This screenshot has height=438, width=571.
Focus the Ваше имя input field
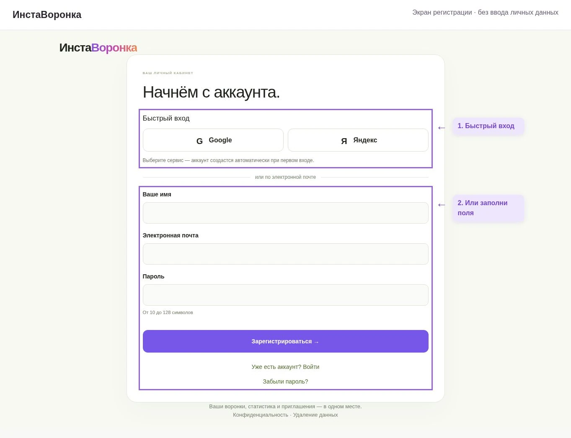[x=286, y=213]
